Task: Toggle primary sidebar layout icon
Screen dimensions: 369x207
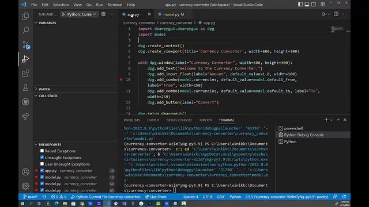Action: click(x=300, y=5)
